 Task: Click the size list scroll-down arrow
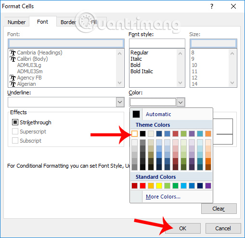coord(232,83)
